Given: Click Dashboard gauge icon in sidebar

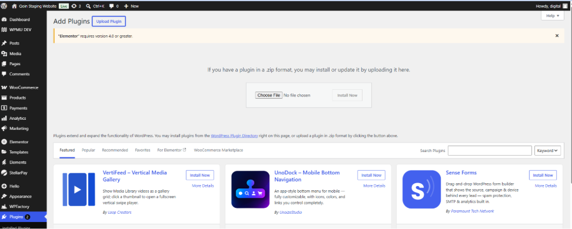Looking at the screenshot, I should [x=4, y=19].
